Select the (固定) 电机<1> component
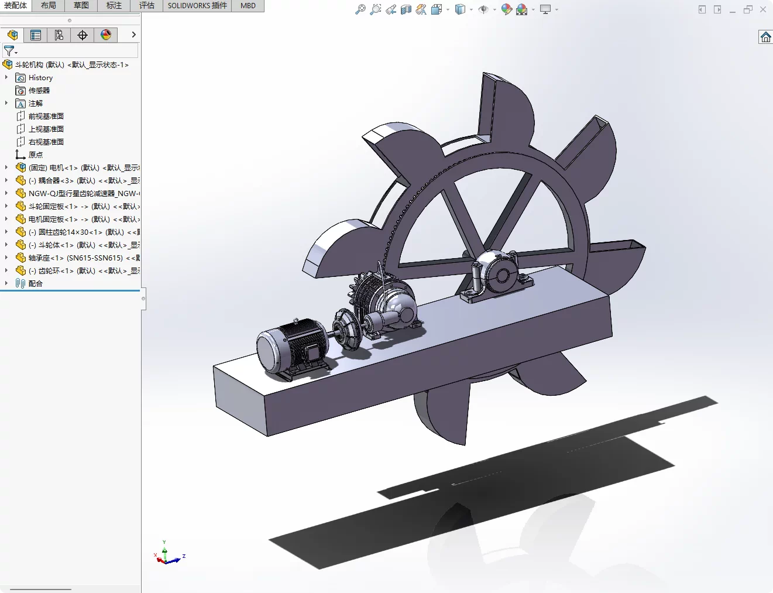This screenshot has height=593, width=773. (x=78, y=168)
